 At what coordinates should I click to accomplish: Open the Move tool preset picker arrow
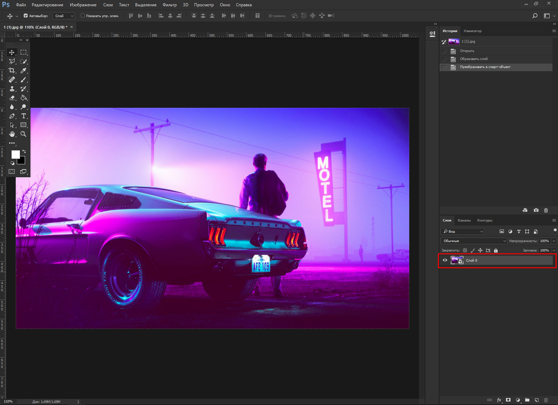17,16
